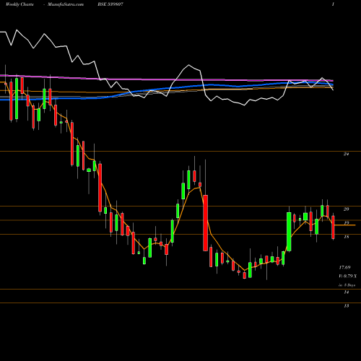This screenshot has height=361, width=361.
Task: Click the '18' price axis label
Action: 347,237
